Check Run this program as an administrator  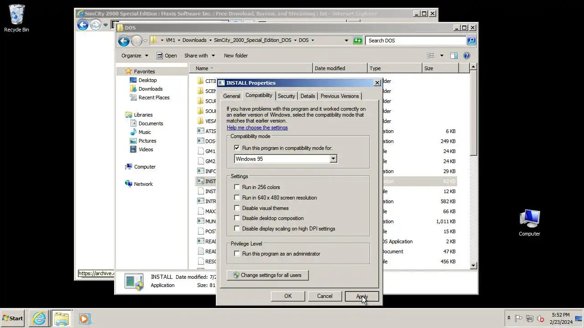(237, 254)
